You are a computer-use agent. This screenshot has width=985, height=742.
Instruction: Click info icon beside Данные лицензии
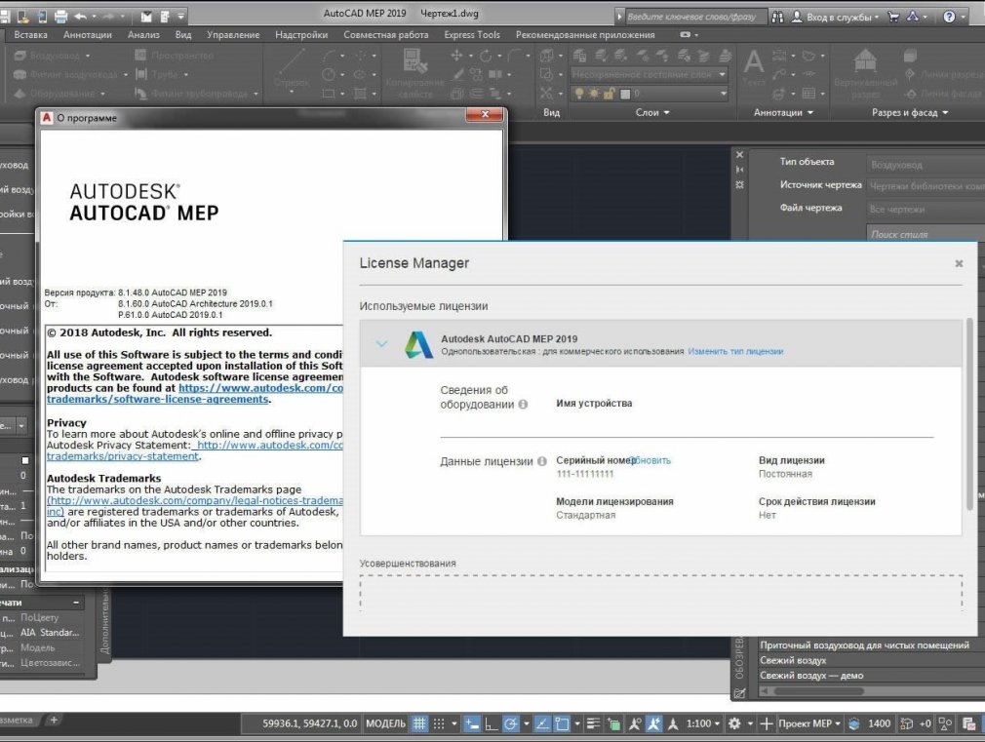tap(541, 461)
